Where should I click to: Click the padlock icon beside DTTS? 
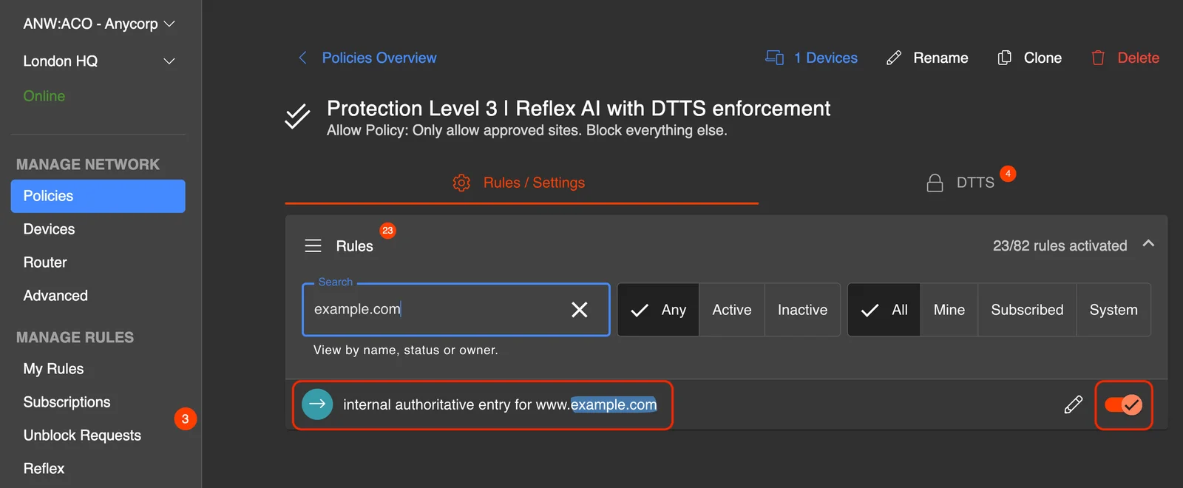935,183
